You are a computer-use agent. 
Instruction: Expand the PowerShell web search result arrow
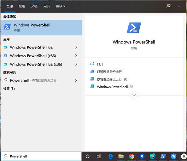tap(76, 80)
